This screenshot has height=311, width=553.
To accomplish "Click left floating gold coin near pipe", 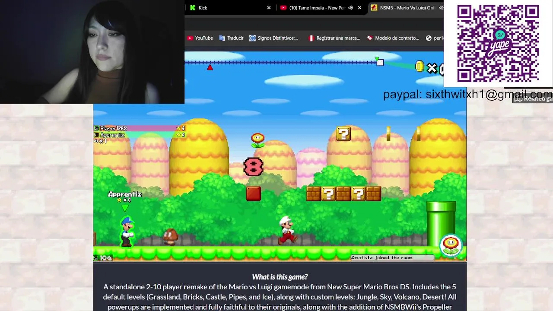I will click(x=388, y=134).
